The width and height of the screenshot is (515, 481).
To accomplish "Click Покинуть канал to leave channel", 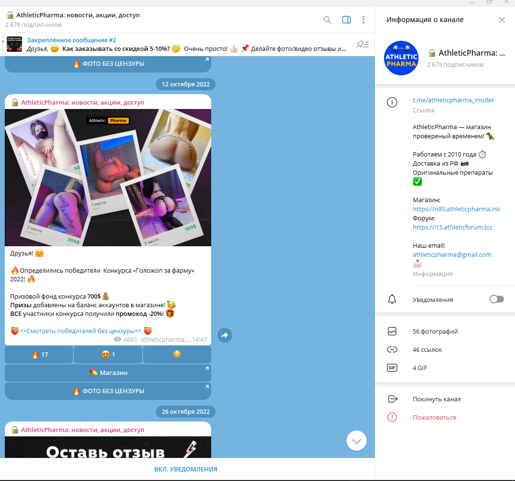I will tap(436, 399).
